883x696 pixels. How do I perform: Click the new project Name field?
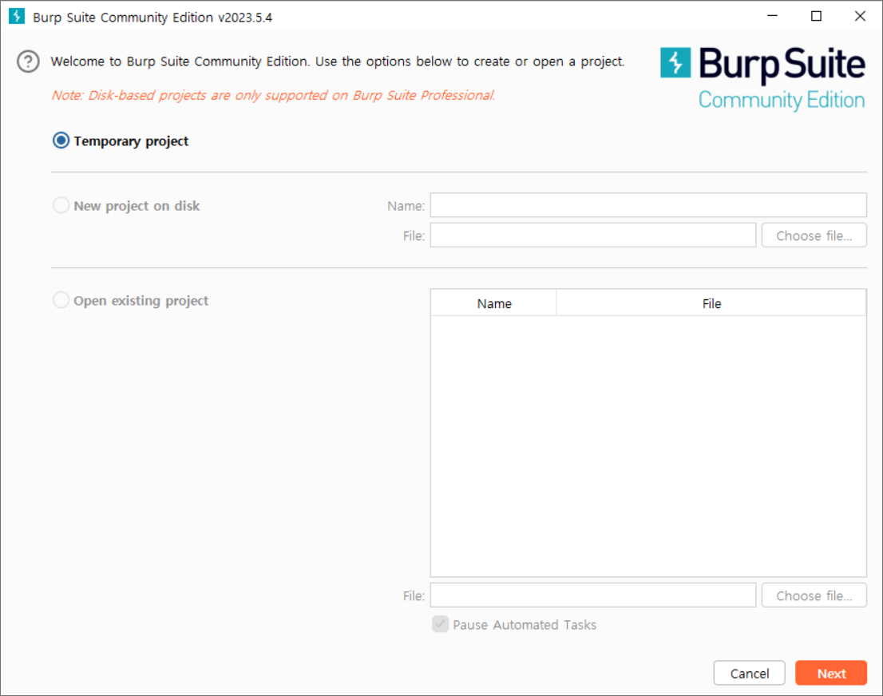click(648, 205)
